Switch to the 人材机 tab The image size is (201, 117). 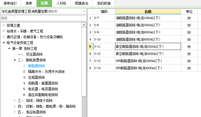61,3
